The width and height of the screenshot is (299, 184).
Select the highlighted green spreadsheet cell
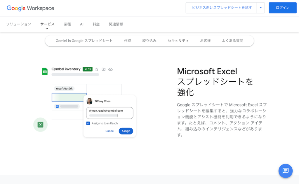coord(69,97)
